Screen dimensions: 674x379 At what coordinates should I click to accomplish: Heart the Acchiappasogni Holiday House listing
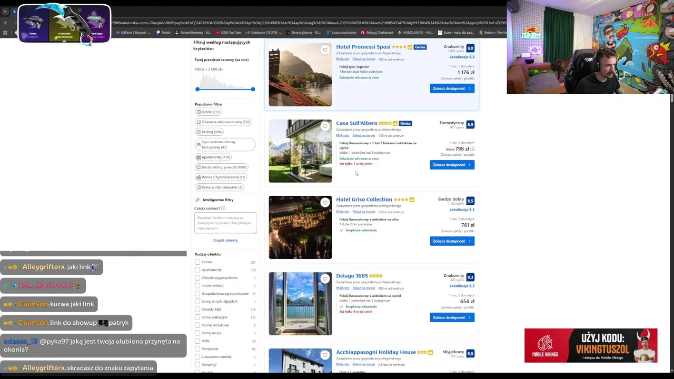pyautogui.click(x=325, y=355)
